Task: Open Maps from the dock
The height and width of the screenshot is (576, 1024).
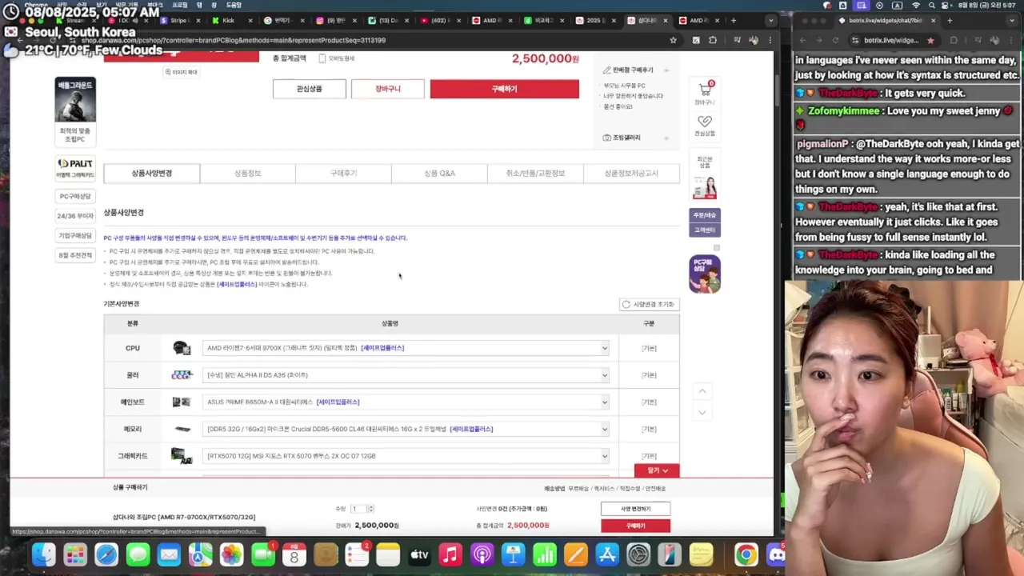Action: click(200, 554)
